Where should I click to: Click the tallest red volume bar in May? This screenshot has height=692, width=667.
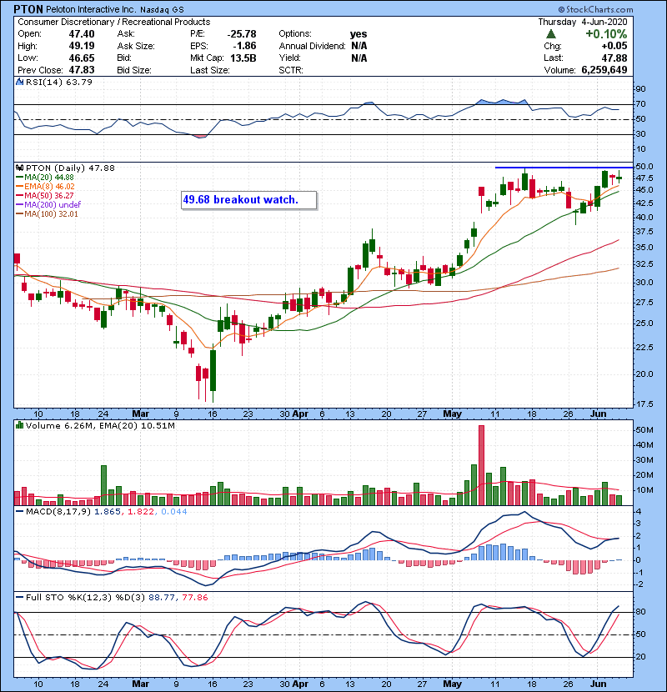[x=481, y=465]
